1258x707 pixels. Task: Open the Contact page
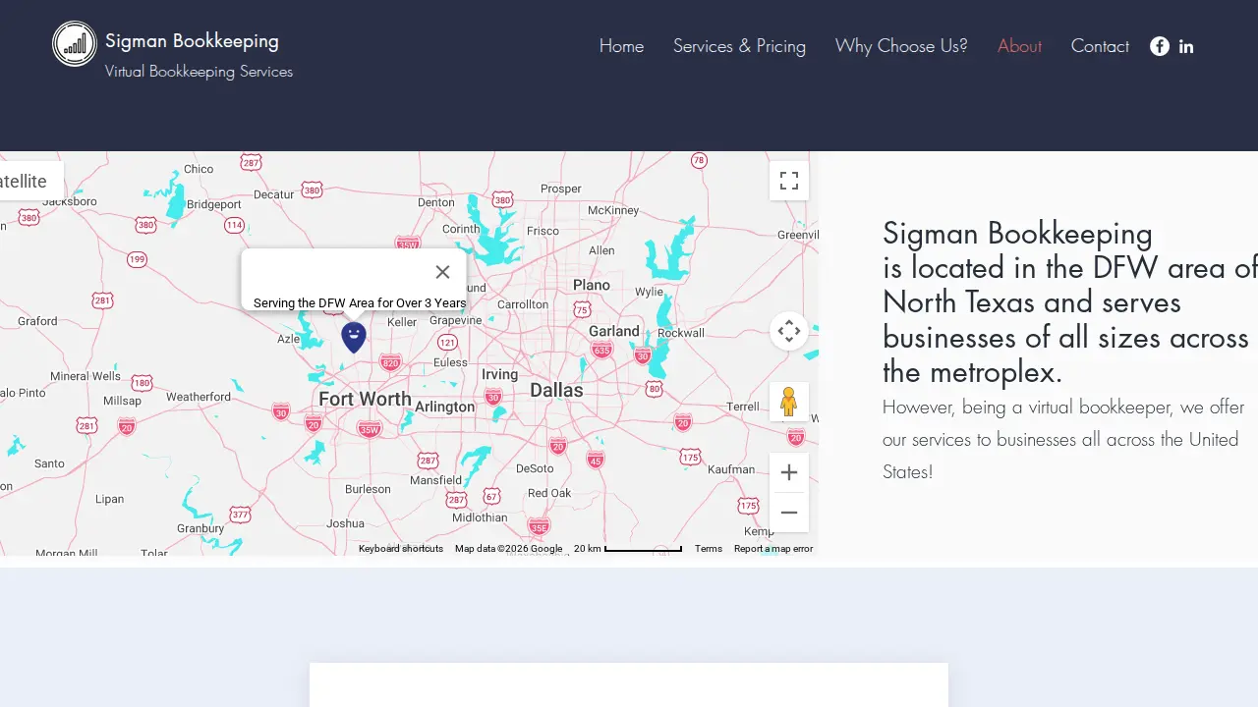pyautogui.click(x=1100, y=46)
